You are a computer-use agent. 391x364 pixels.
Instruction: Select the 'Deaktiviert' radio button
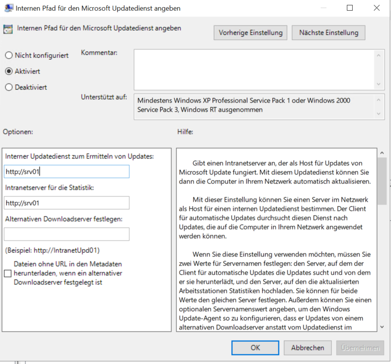tap(9, 87)
